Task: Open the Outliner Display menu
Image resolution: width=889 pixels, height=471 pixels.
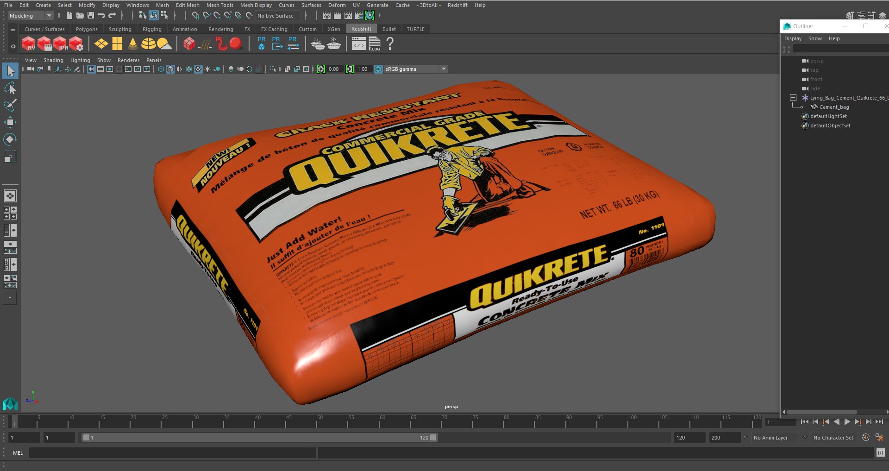Action: (793, 38)
